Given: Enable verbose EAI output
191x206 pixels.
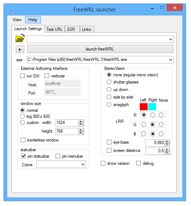Looking at the screenshot, I should coord(47,76).
